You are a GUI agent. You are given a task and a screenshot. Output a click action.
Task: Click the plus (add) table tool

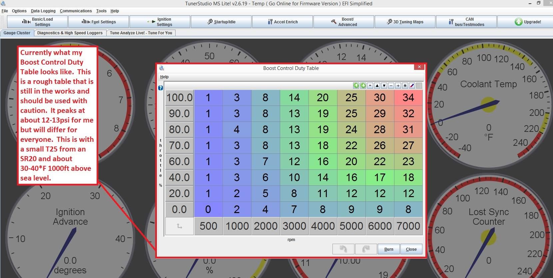tap(398, 86)
